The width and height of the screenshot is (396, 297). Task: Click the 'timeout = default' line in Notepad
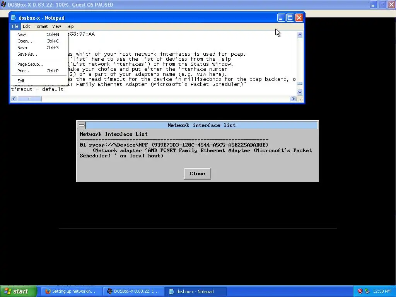coord(37,89)
